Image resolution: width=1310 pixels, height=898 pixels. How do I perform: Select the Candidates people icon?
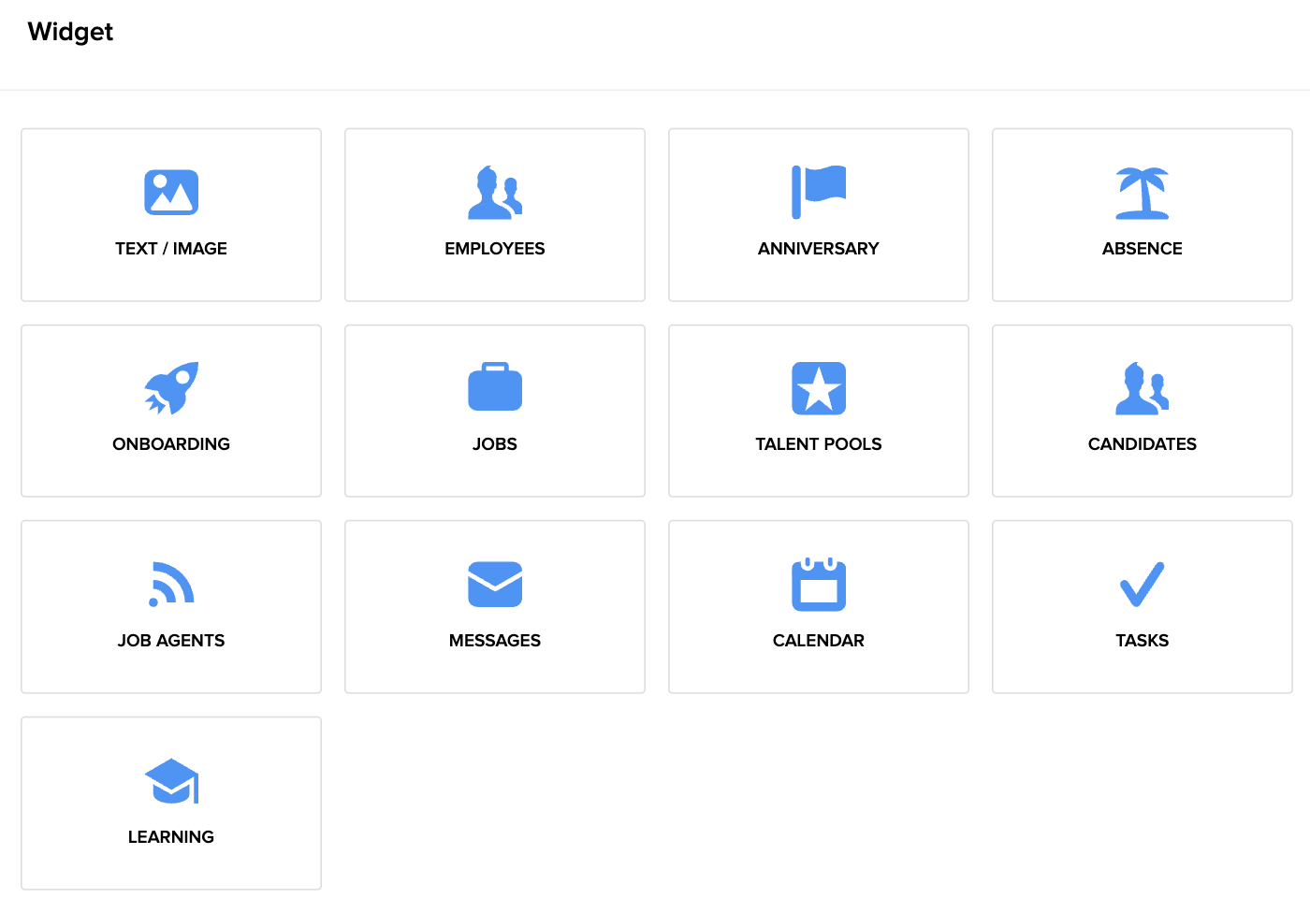(1143, 388)
